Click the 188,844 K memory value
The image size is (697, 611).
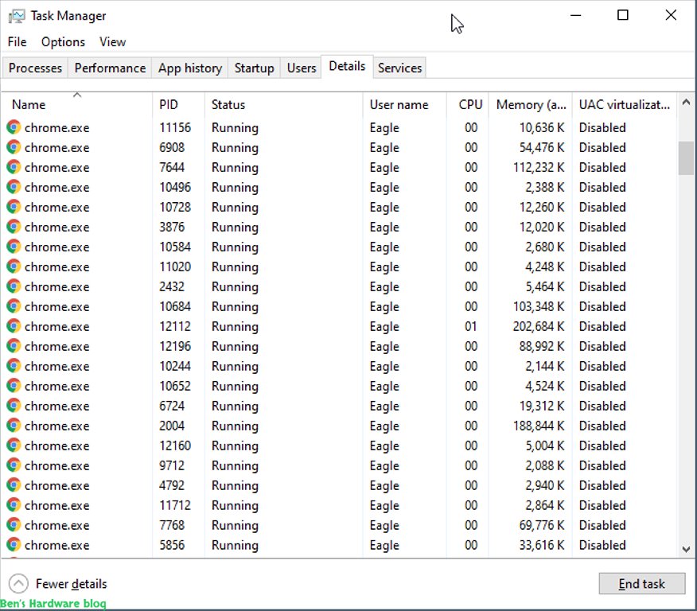[539, 426]
